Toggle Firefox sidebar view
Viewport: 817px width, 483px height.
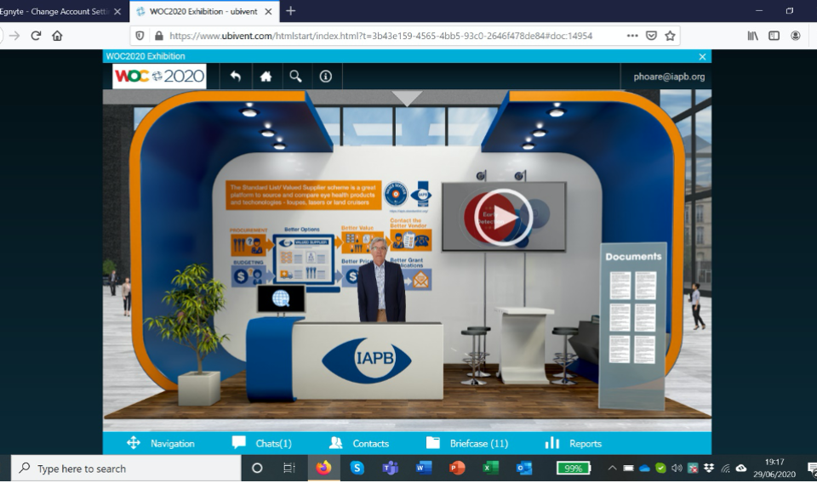[x=774, y=36]
